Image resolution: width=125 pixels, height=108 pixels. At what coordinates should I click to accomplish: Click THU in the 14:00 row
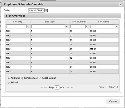click(18, 63)
